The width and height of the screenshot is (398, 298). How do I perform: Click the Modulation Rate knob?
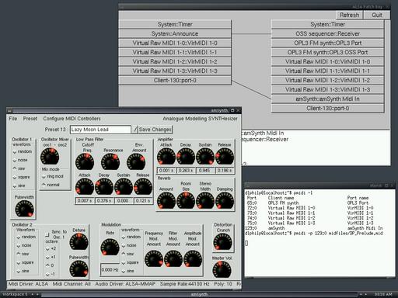point(110,247)
